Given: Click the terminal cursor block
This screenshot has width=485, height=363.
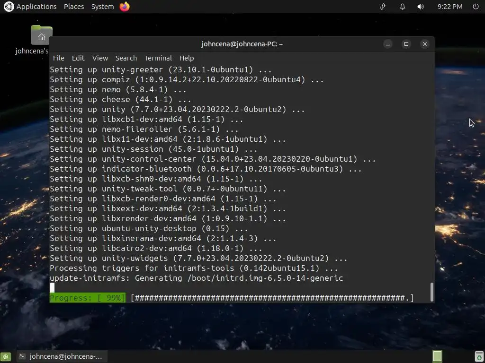Looking at the screenshot, I should (x=52, y=288).
